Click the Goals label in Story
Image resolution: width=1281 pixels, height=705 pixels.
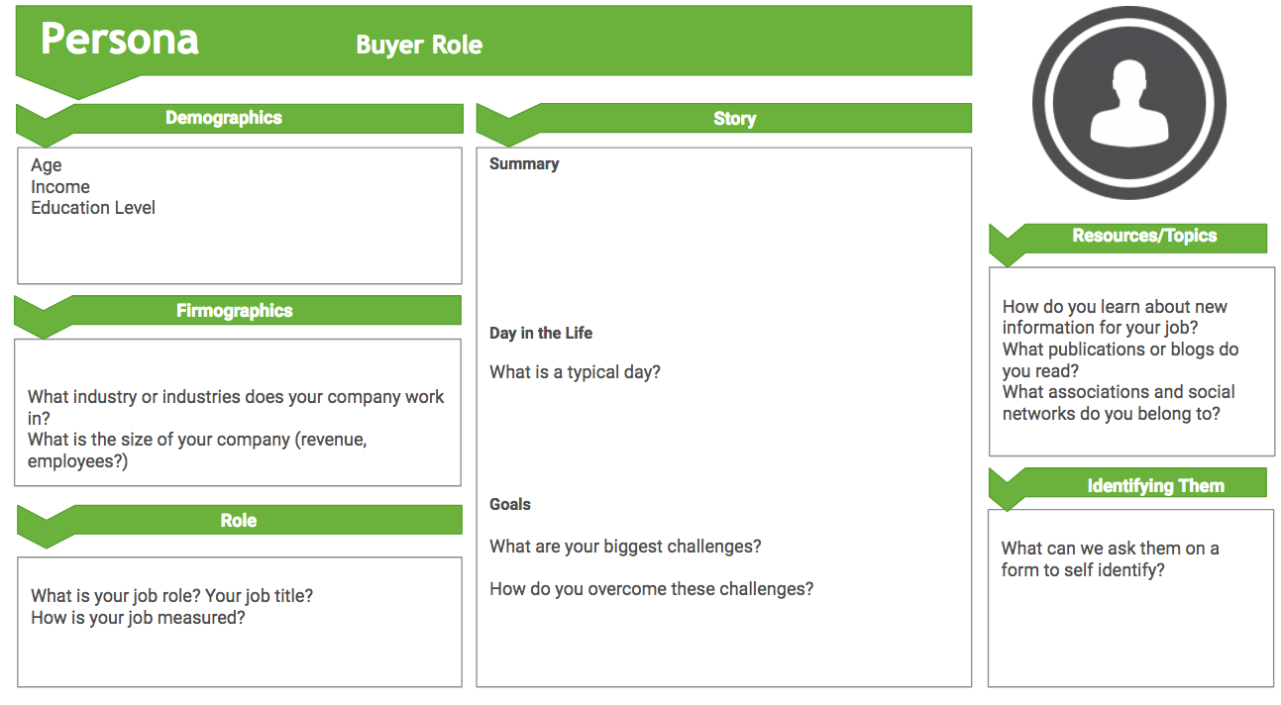click(x=510, y=505)
